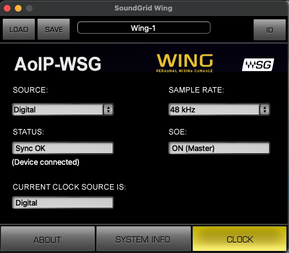
Task: Open the SOURCE dropdown showing Digital
Action: (x=62, y=110)
